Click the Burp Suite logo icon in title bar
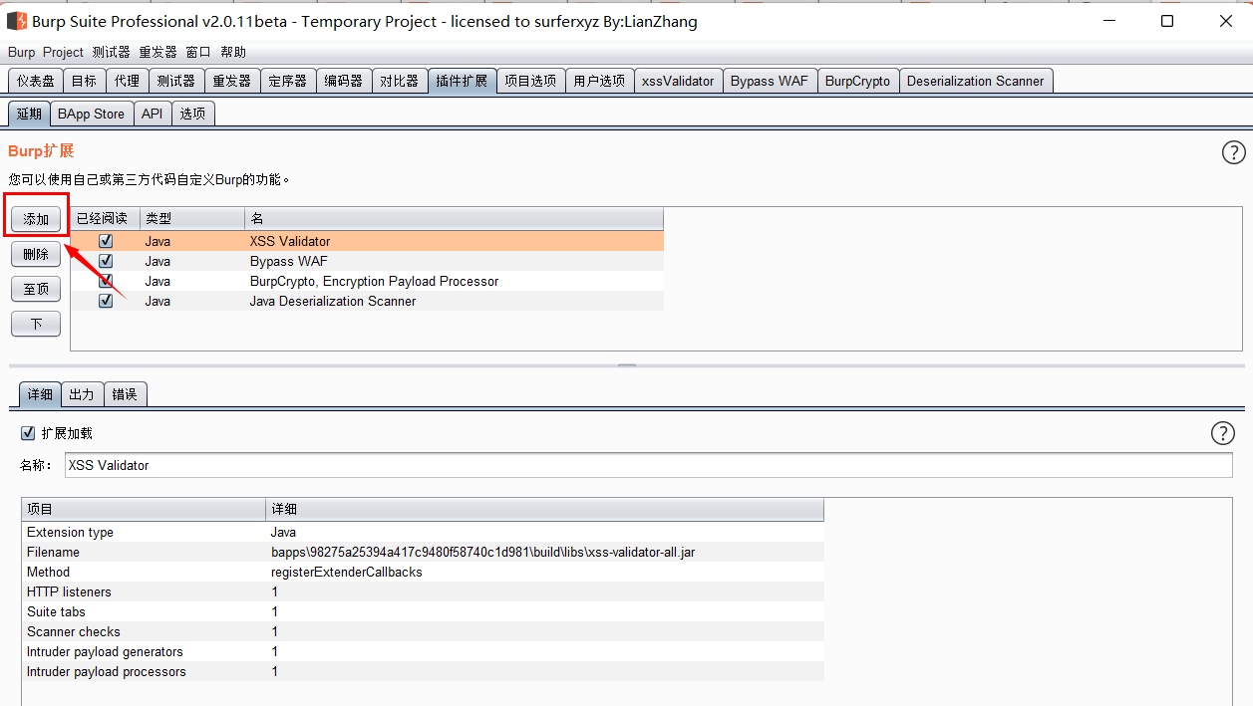 [16, 21]
